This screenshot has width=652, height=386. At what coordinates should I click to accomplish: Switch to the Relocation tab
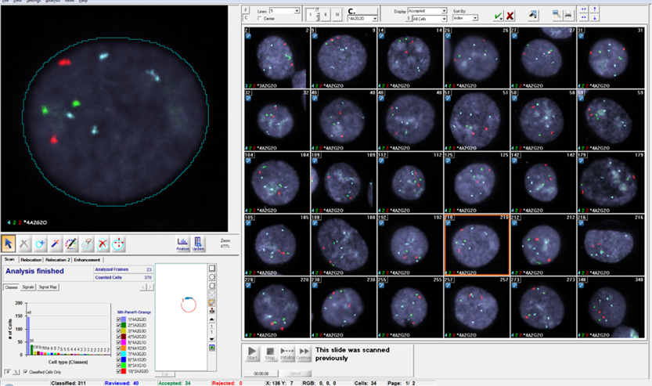[31, 260]
